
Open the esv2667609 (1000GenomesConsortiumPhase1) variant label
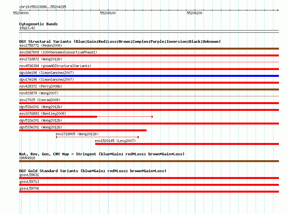click(x=58, y=52)
